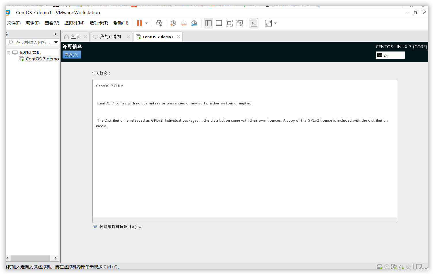Click the library scrollbar left arrow

[8, 258]
